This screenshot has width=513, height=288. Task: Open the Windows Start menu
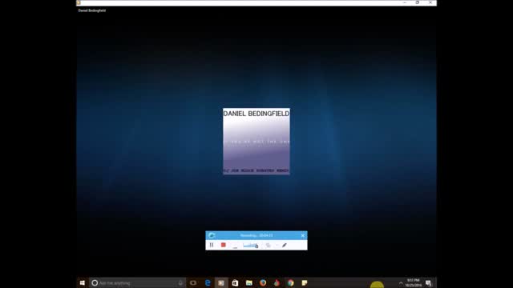point(83,282)
